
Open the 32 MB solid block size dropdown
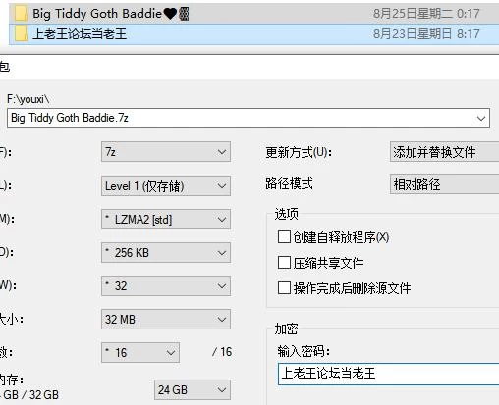(166, 320)
